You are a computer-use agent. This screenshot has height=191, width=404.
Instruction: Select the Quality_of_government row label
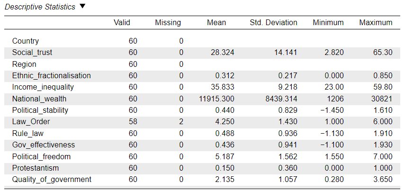pyautogui.click(x=52, y=179)
